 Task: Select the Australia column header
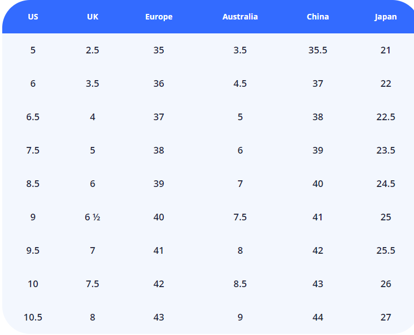(x=240, y=17)
